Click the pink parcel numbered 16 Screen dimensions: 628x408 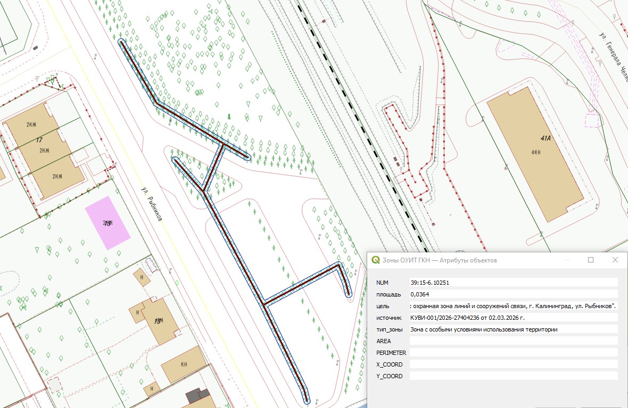108,223
